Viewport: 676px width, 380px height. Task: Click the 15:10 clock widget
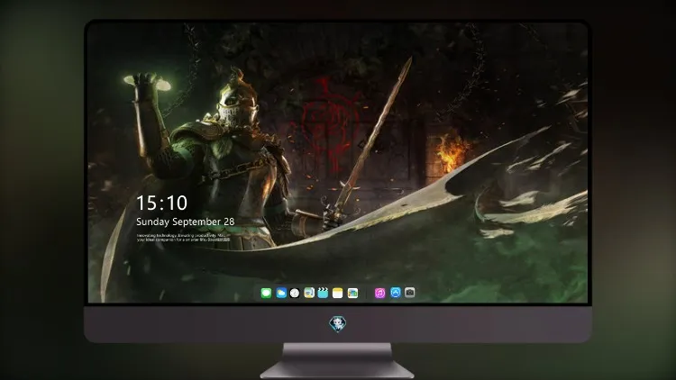point(161,203)
